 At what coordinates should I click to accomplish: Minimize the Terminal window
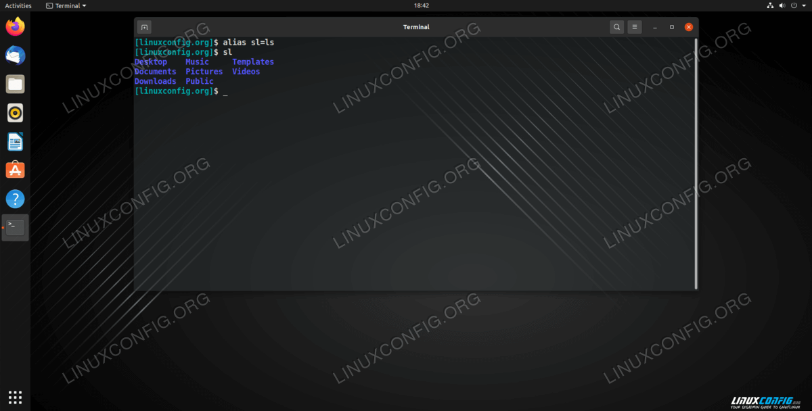(655, 27)
